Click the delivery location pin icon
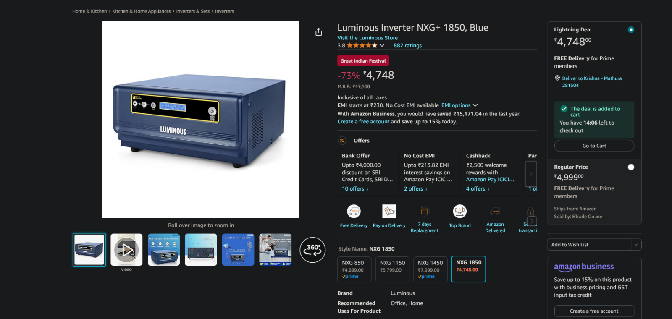The height and width of the screenshot is (319, 672). click(x=557, y=78)
